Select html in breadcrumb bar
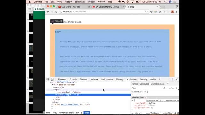 pos(48,113)
